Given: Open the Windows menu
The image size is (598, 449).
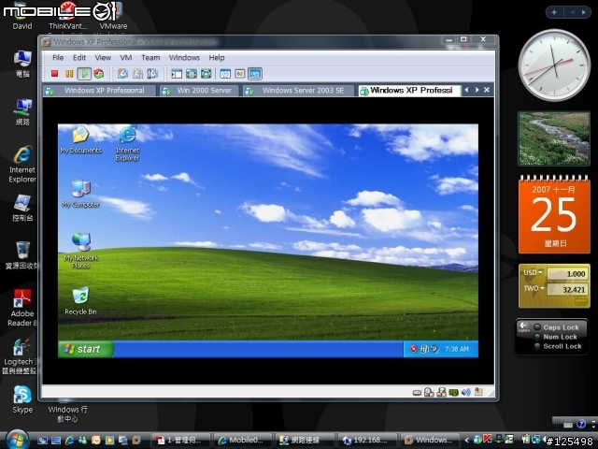Looking at the screenshot, I should (184, 58).
